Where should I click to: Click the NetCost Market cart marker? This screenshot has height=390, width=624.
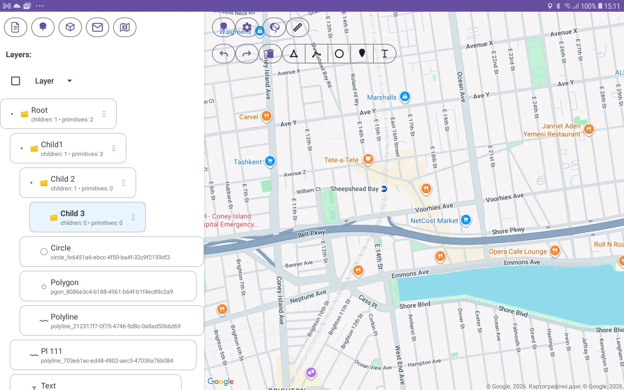click(x=466, y=220)
